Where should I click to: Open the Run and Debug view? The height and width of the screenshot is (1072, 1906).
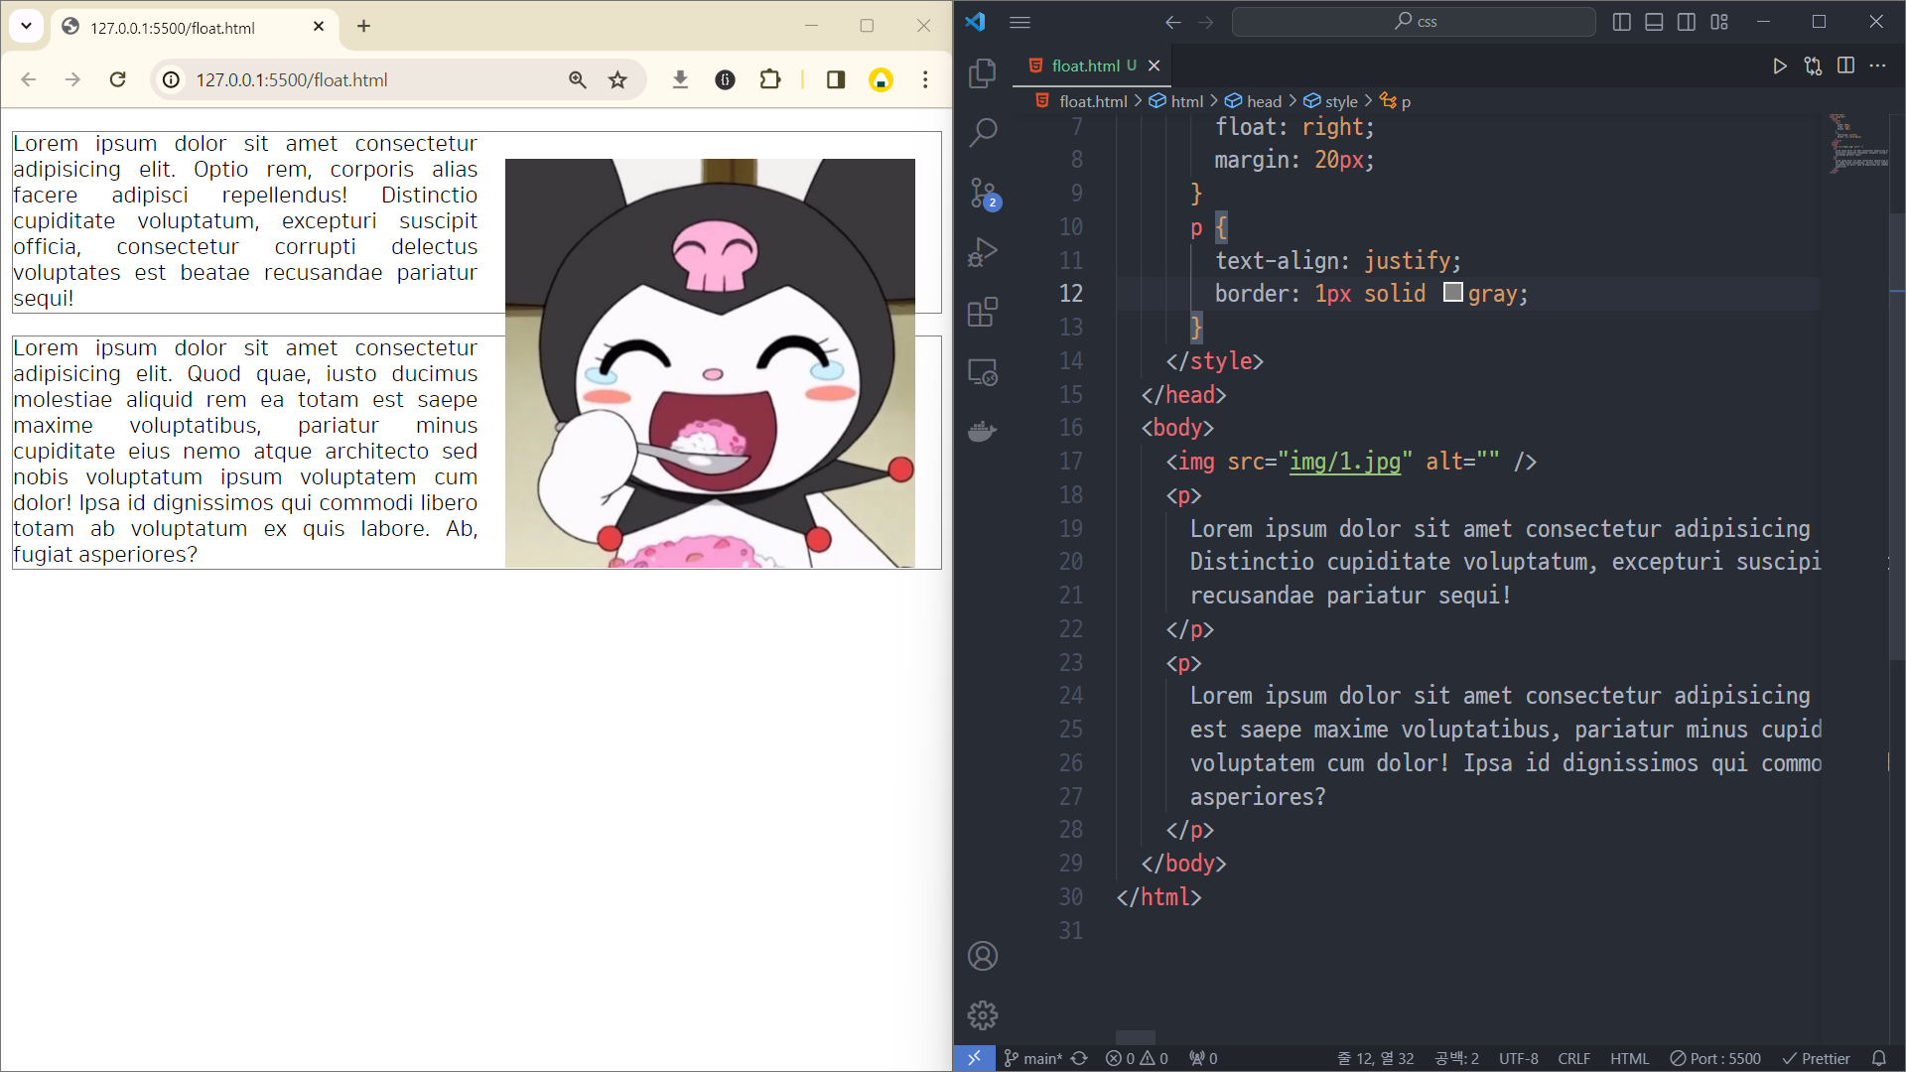point(982,252)
